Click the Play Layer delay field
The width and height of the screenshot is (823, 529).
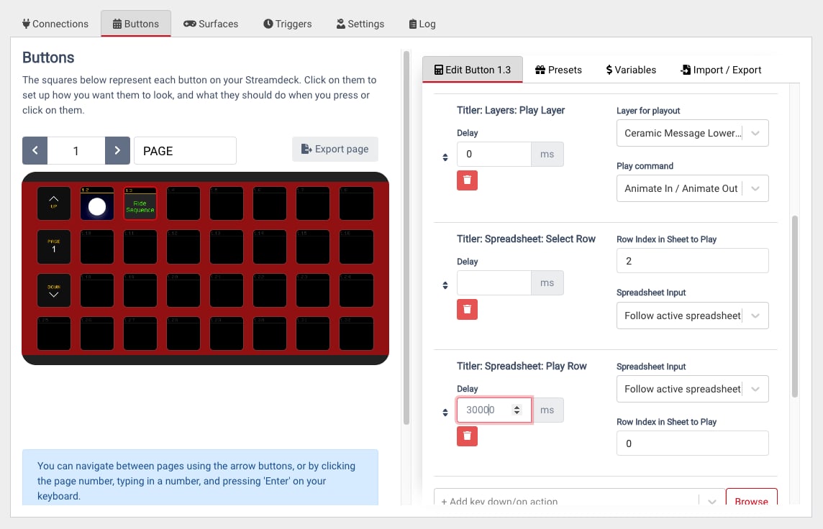[494, 154]
